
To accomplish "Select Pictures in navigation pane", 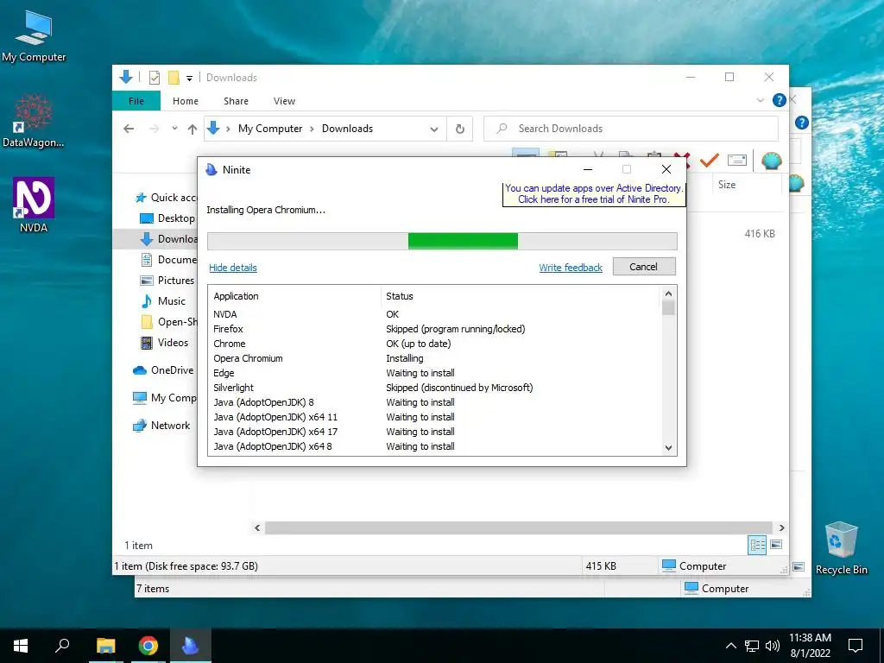I will pyautogui.click(x=167, y=281).
